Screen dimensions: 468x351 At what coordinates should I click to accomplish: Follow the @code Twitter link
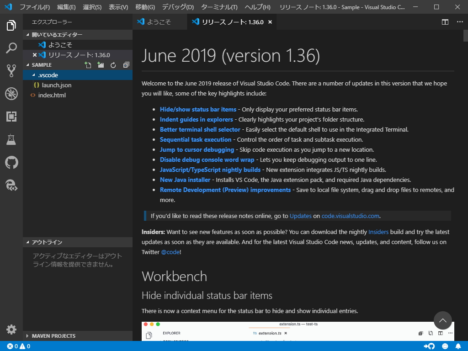coord(170,251)
